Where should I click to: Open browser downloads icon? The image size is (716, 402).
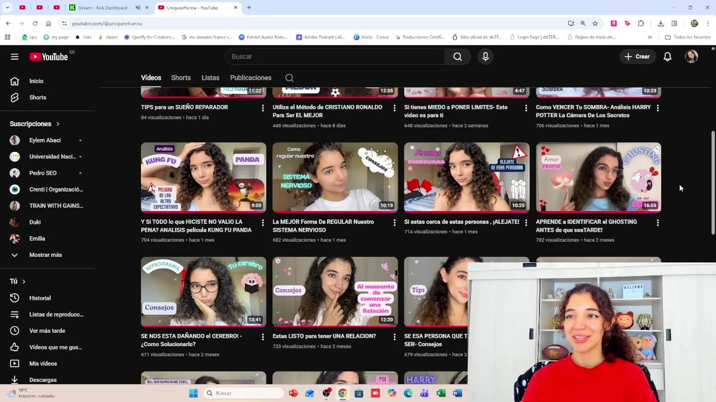point(661,23)
